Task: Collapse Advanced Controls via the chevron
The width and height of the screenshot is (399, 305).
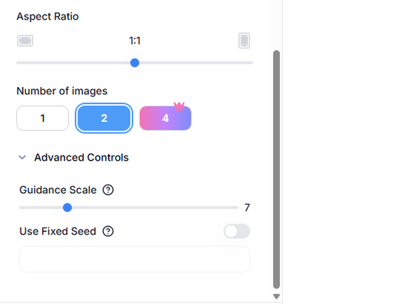Action: (x=22, y=157)
